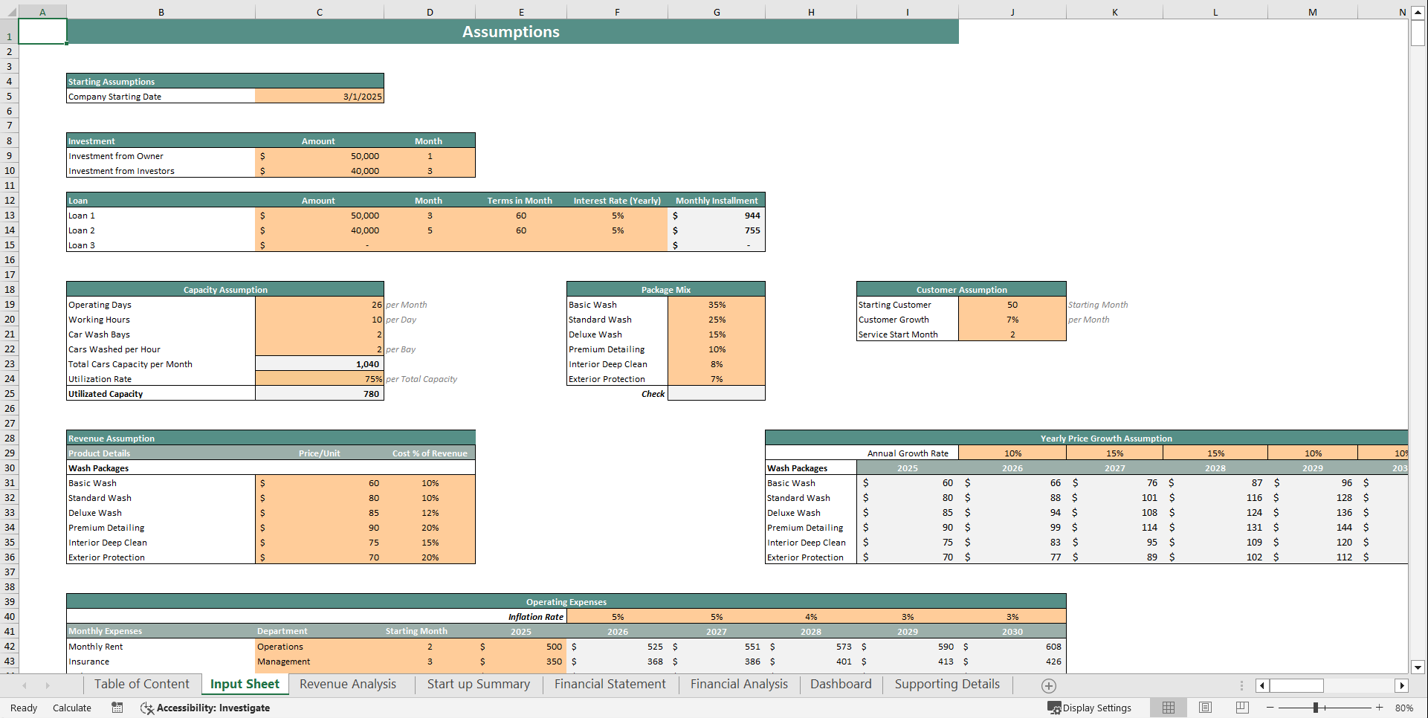Select the Table of Content tab
Viewport: 1428px width, 718px height.
pyautogui.click(x=141, y=684)
